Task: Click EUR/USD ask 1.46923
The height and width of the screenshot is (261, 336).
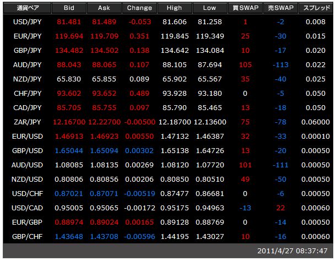Action: point(104,137)
